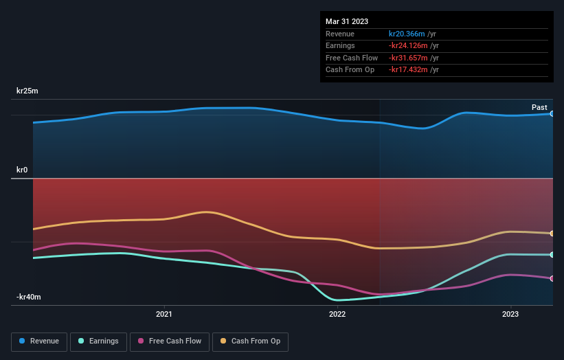Click the -kr17.432m cash from op value

408,70
